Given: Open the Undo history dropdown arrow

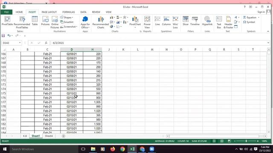Looking at the screenshot, I should 12,36.
